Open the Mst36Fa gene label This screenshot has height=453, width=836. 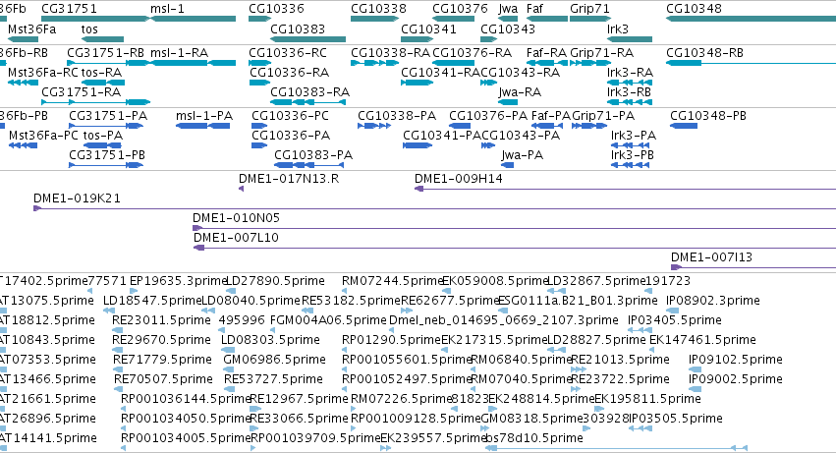(32, 28)
